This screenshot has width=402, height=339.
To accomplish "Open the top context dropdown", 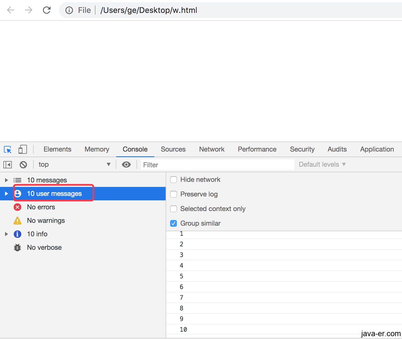I will pyautogui.click(x=74, y=165).
